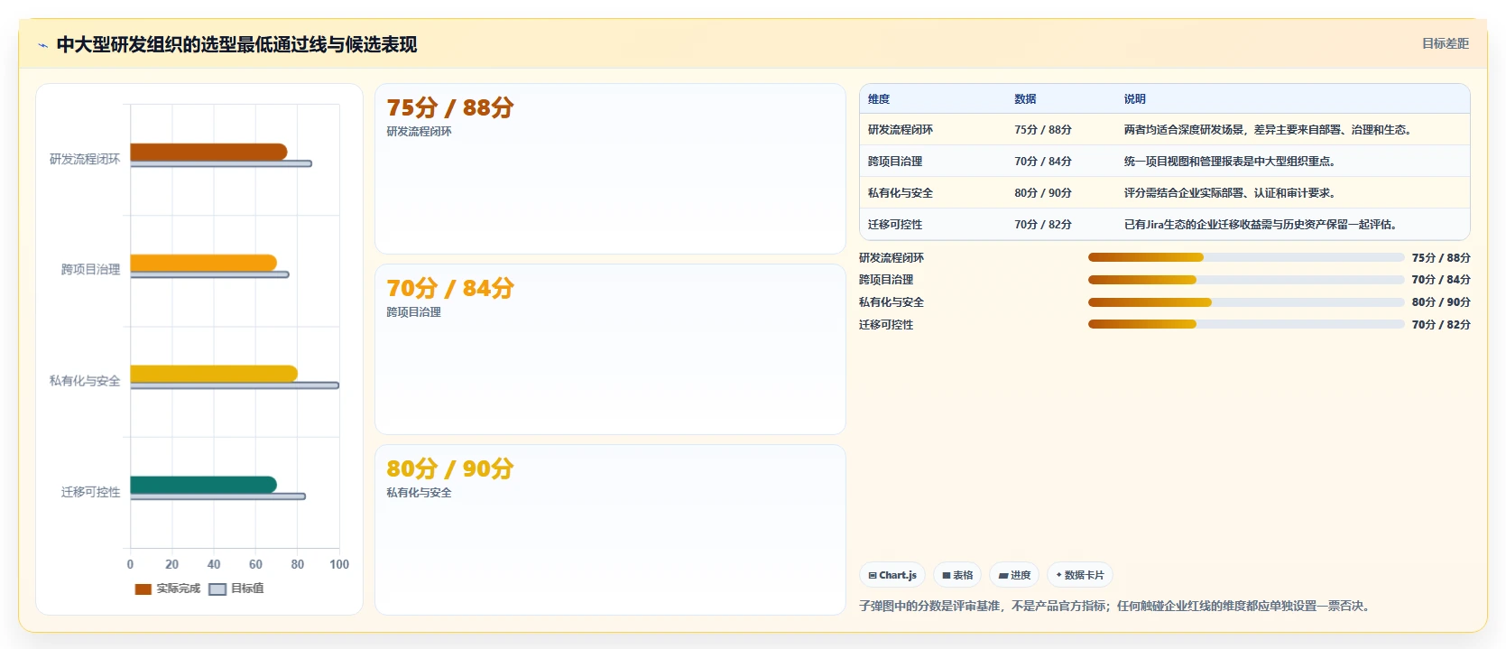Click the 迁移可控性 axis label in chart
The width and height of the screenshot is (1506, 649).
click(90, 492)
